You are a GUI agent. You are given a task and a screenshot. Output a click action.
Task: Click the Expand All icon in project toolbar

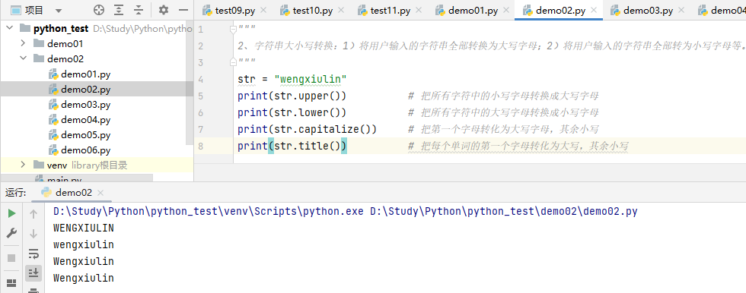coord(119,10)
